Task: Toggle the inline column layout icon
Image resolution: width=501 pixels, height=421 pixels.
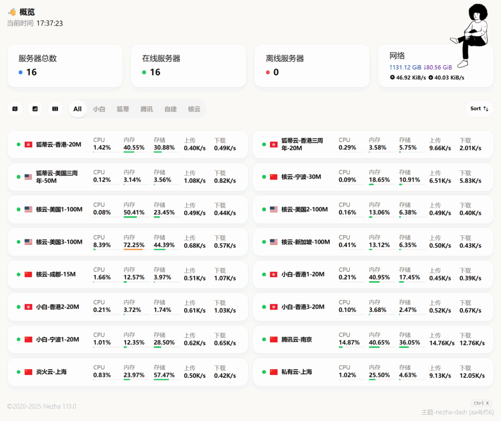Action: coord(55,109)
